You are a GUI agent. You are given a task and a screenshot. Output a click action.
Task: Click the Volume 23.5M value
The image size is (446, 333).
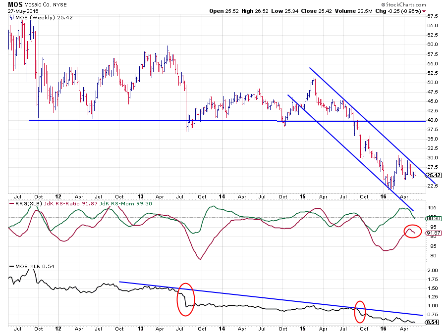click(353, 11)
